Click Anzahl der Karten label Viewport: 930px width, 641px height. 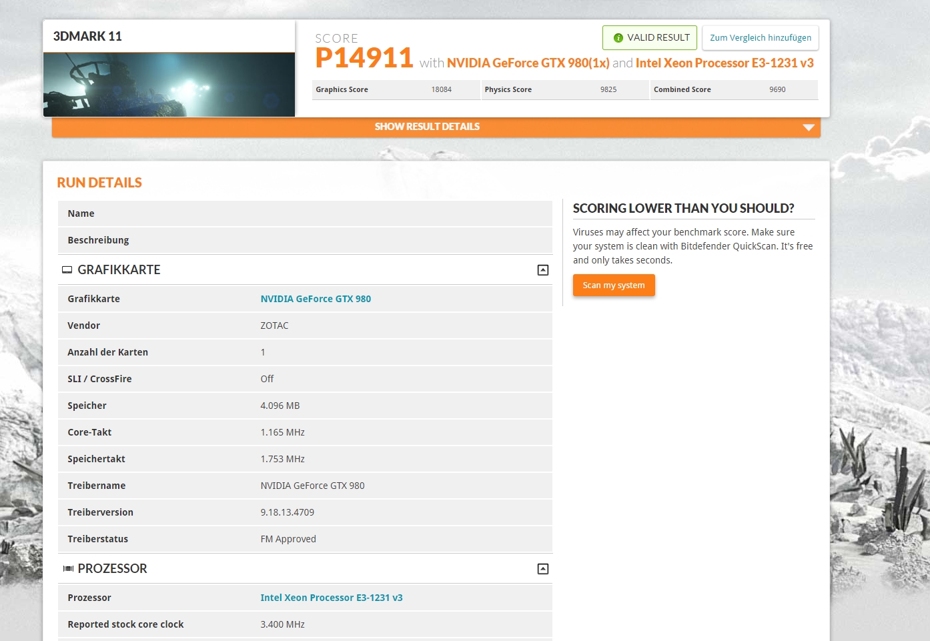pos(107,352)
